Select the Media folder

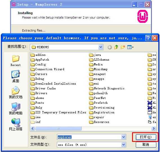96,65
